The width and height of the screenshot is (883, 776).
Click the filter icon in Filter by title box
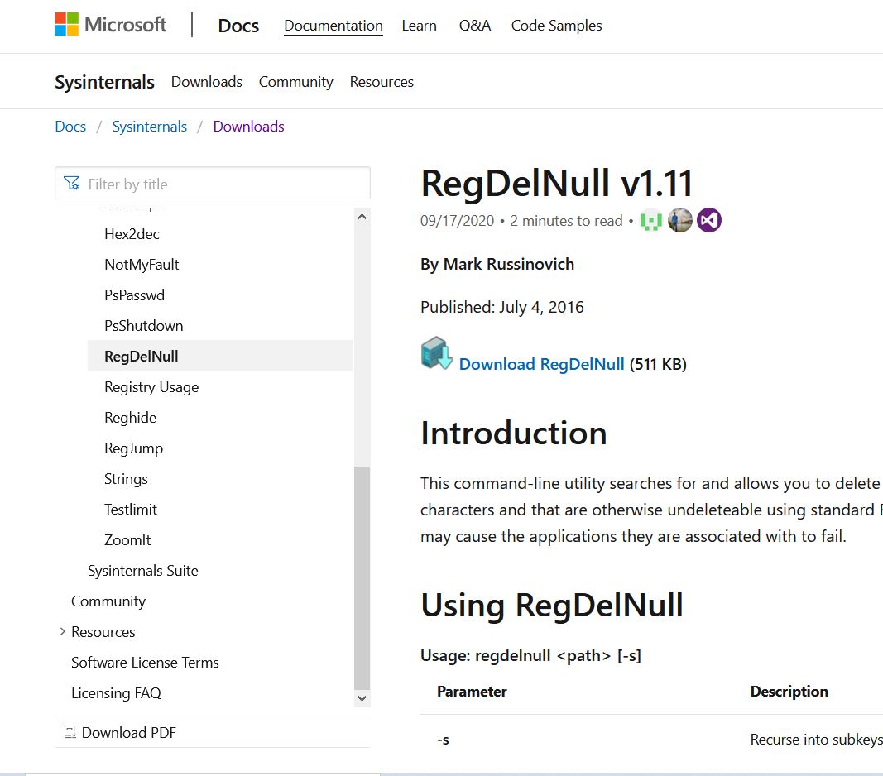point(71,184)
